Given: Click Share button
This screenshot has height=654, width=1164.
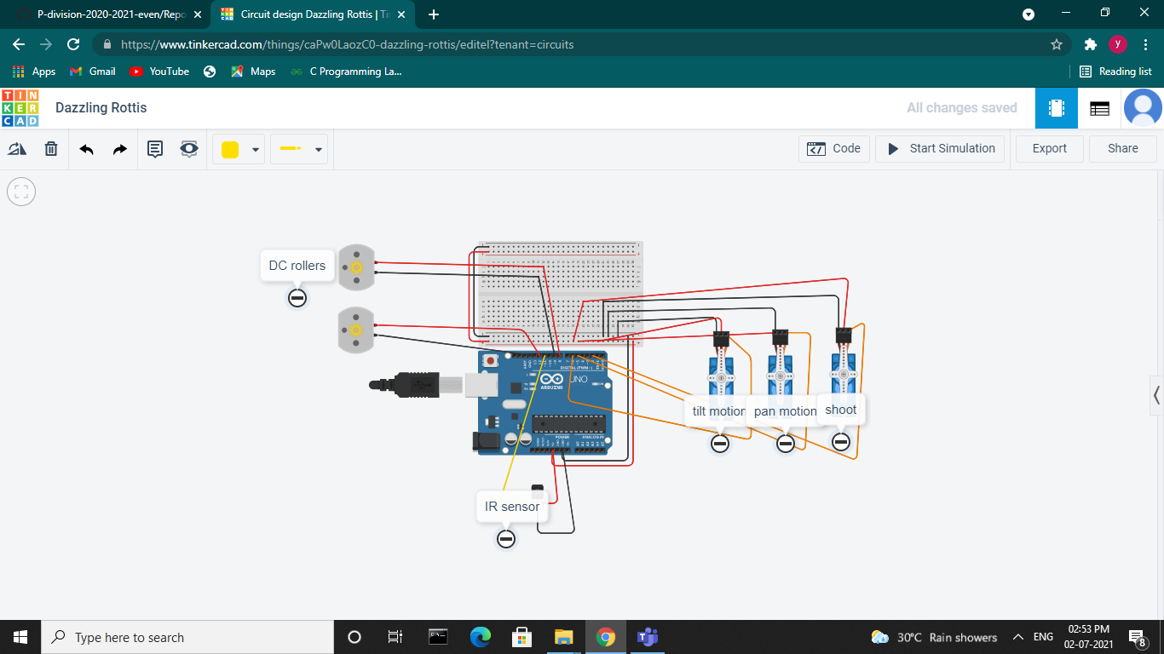Looking at the screenshot, I should [1123, 148].
